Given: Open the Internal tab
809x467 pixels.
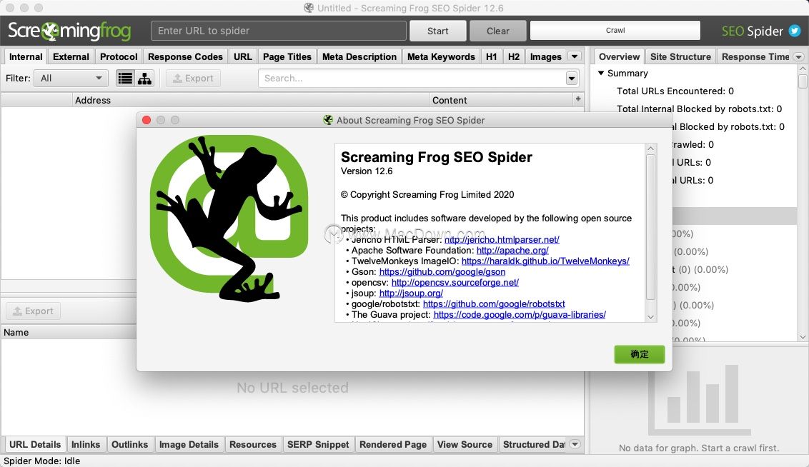Looking at the screenshot, I should click(26, 56).
